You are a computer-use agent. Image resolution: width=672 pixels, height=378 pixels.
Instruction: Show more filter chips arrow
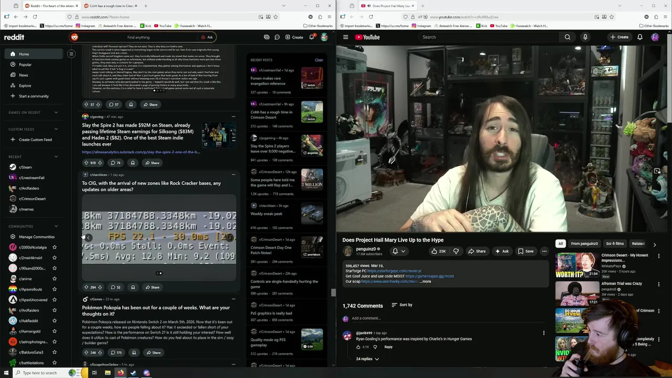pos(654,244)
